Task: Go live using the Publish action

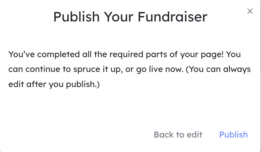Action: (234, 135)
